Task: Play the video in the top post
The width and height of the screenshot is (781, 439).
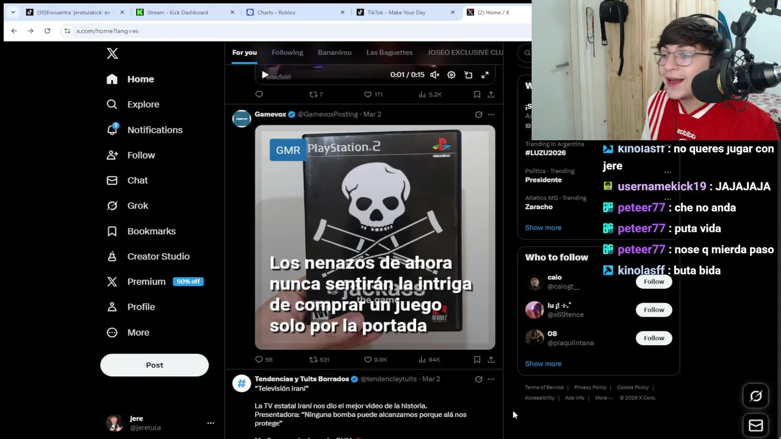Action: point(265,75)
